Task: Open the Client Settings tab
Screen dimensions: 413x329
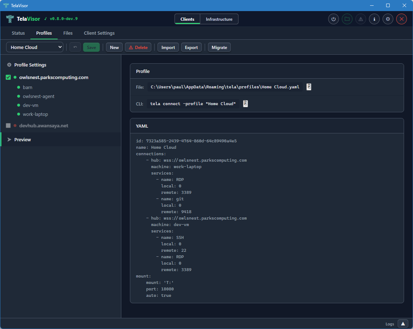Action: coord(99,33)
